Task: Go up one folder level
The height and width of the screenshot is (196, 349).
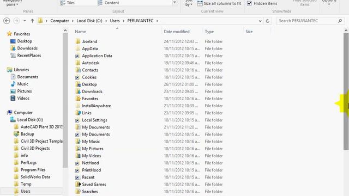Action: (32, 21)
